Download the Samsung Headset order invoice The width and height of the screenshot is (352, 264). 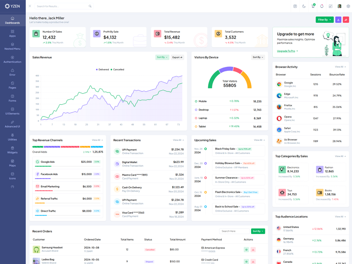click(253, 249)
